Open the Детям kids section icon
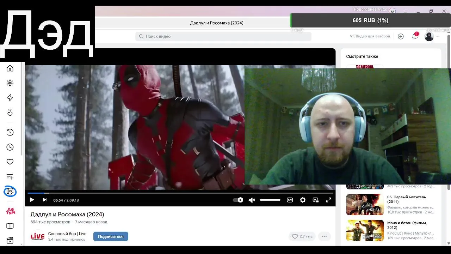Screen dimensions: 451x254 tap(10, 211)
